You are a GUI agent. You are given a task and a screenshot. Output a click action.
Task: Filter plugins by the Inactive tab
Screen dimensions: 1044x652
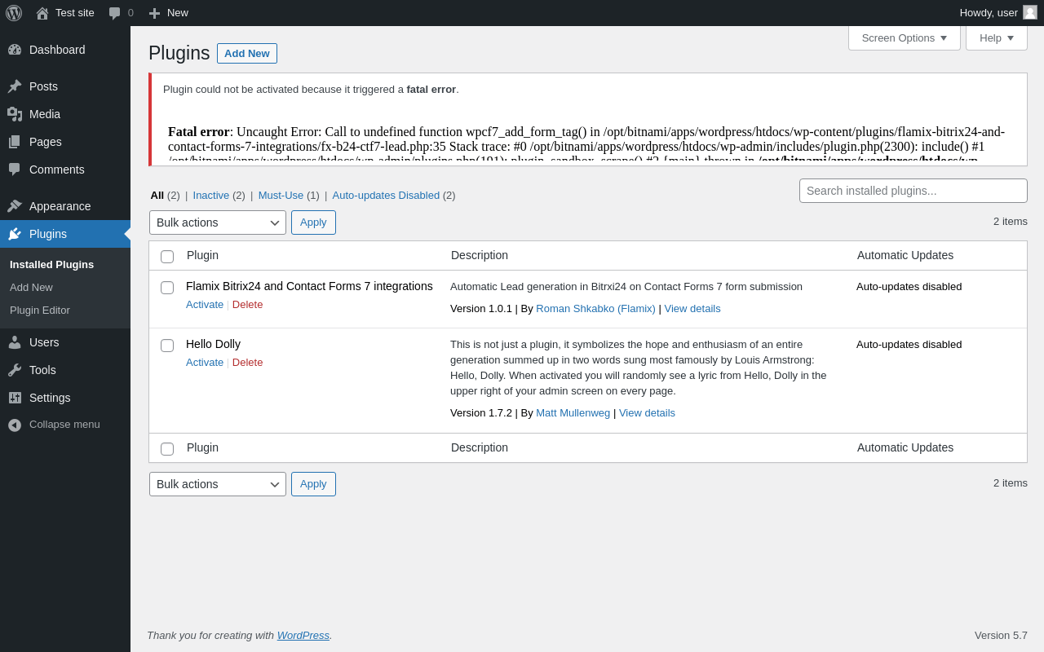tap(211, 196)
